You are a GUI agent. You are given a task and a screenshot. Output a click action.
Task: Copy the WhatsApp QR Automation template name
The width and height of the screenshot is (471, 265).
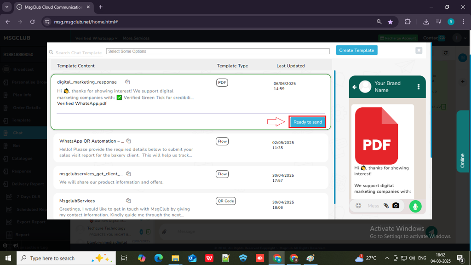pos(129,141)
